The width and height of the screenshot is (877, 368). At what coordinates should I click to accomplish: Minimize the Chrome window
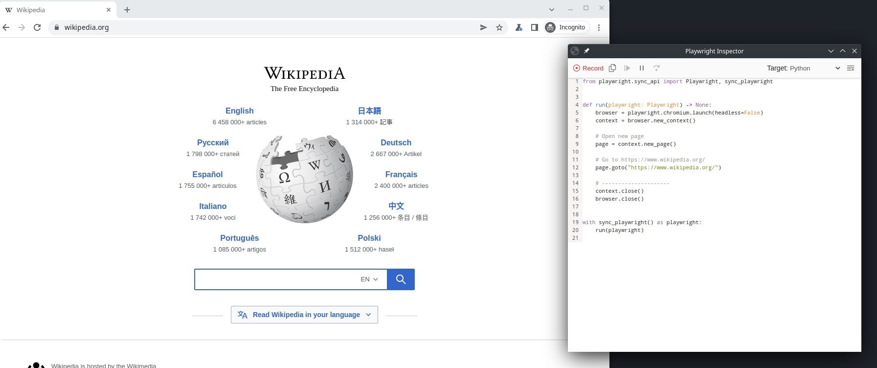click(x=570, y=9)
